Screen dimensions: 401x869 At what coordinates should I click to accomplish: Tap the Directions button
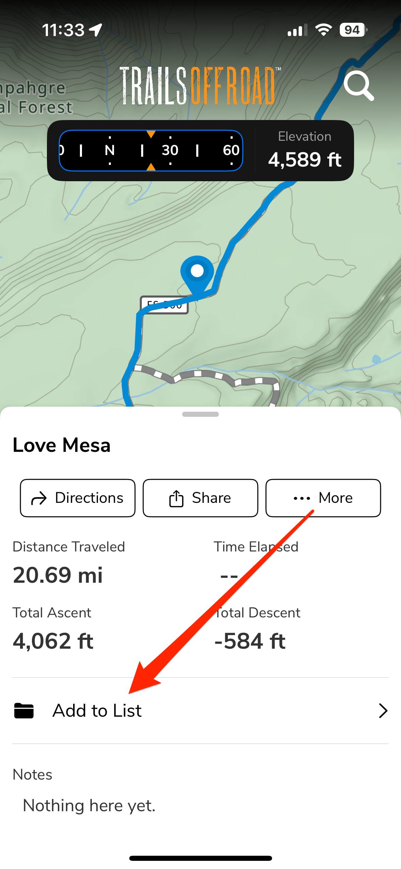coord(78,498)
